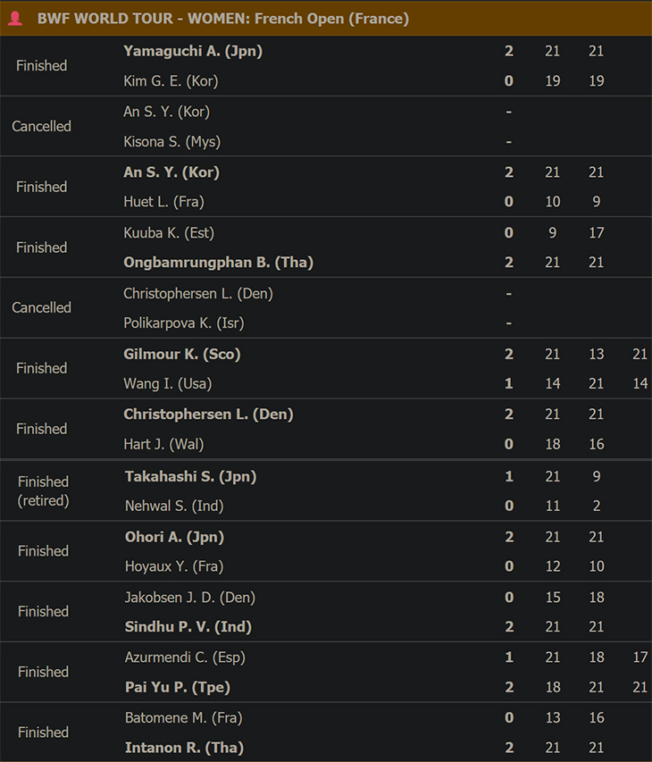Click the pink player icon in header
652x762 pixels.
15,19
